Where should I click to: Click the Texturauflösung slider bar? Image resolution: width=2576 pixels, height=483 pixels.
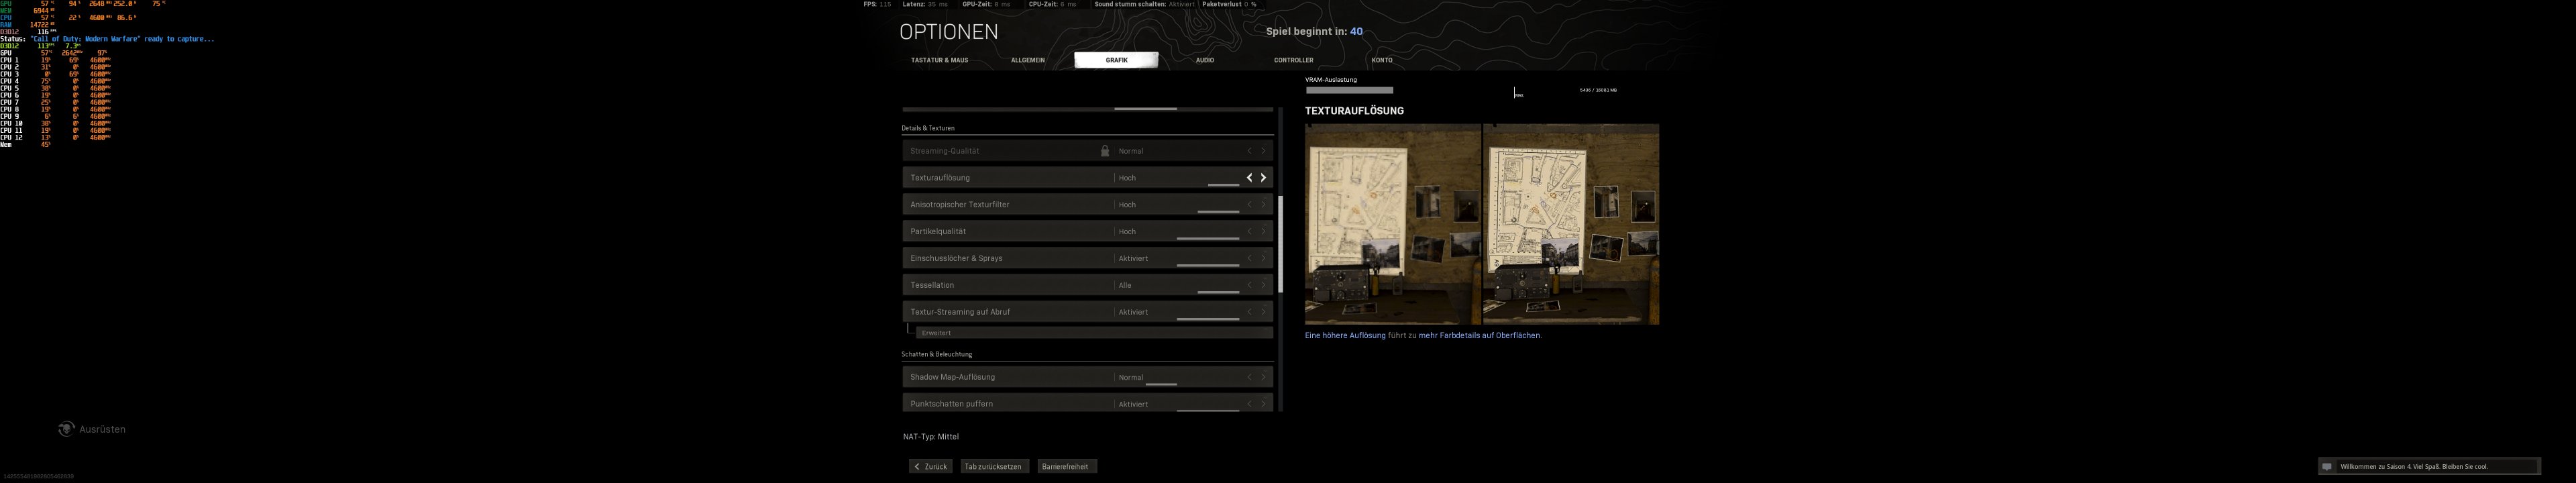click(1223, 185)
